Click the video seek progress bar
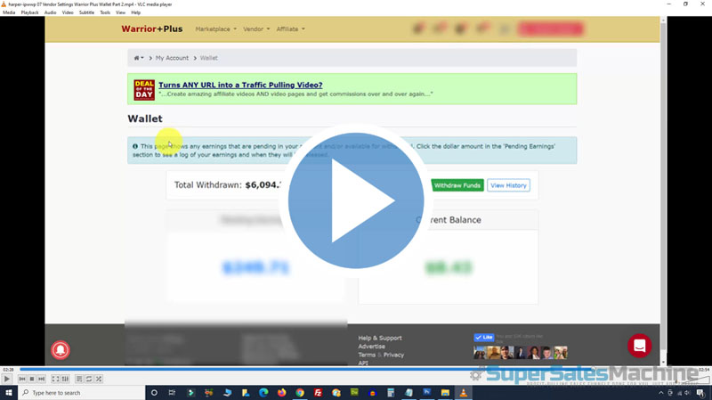The height and width of the screenshot is (400, 712). tap(356, 369)
